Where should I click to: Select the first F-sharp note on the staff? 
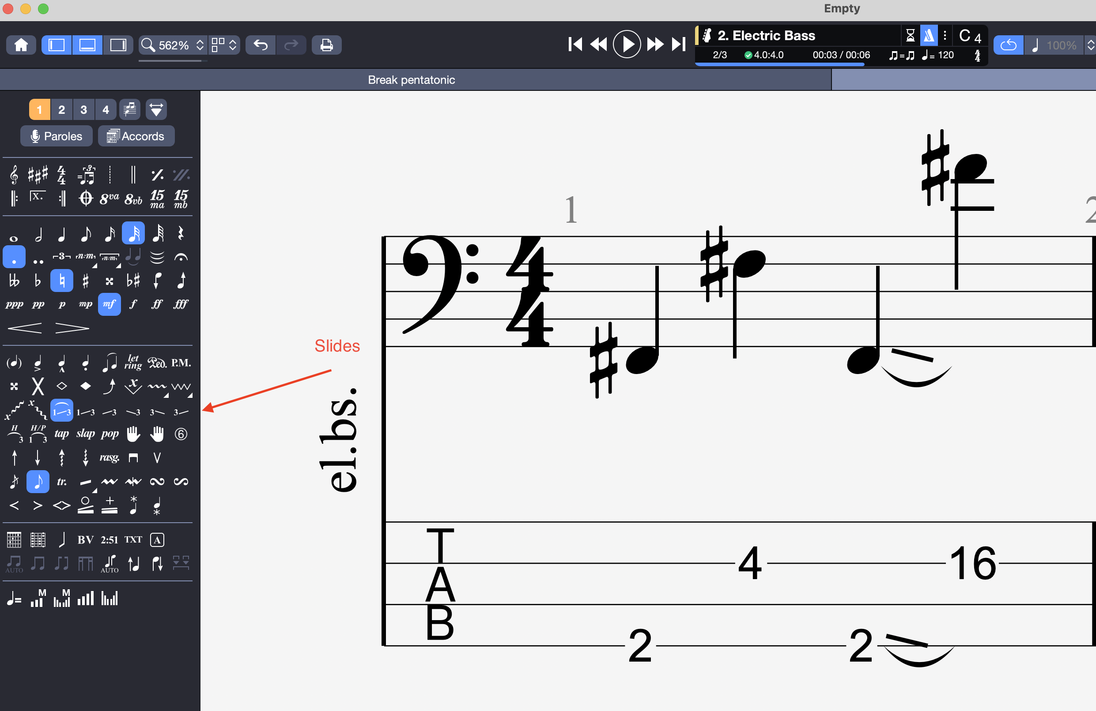click(642, 360)
